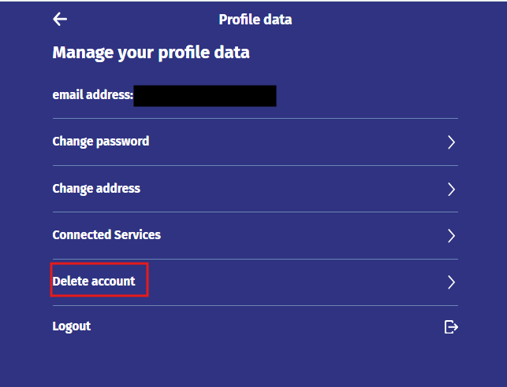Choose the highlighted Delete account text
Screen dimensions: 507x387
tap(94, 282)
